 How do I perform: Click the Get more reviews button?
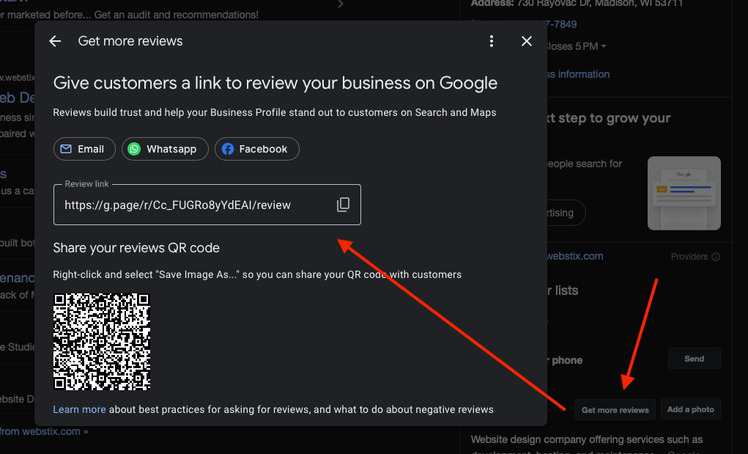point(615,409)
